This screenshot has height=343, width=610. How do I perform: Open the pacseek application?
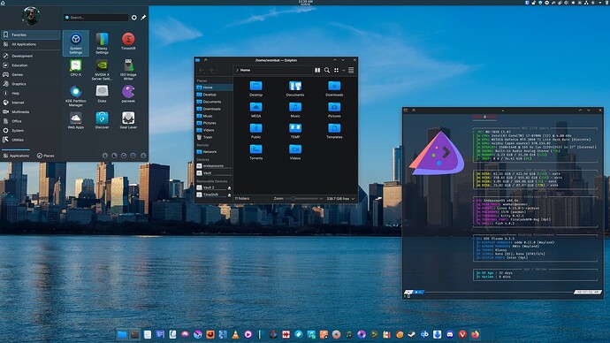pyautogui.click(x=128, y=94)
